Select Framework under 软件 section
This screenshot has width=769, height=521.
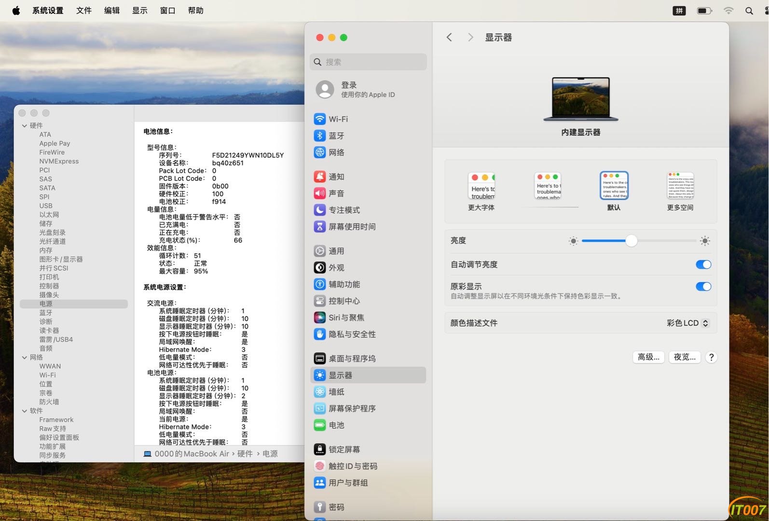pos(56,420)
